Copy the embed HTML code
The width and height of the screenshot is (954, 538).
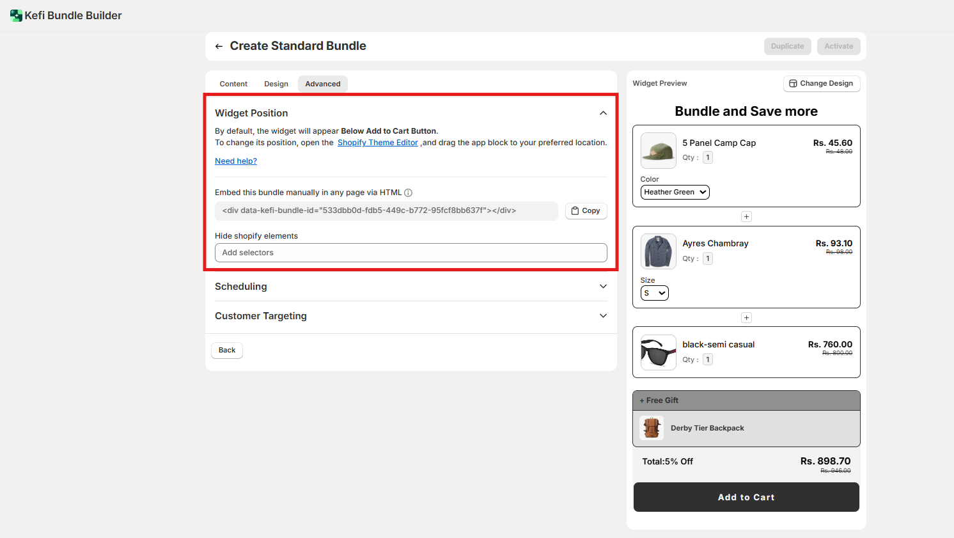pos(586,211)
